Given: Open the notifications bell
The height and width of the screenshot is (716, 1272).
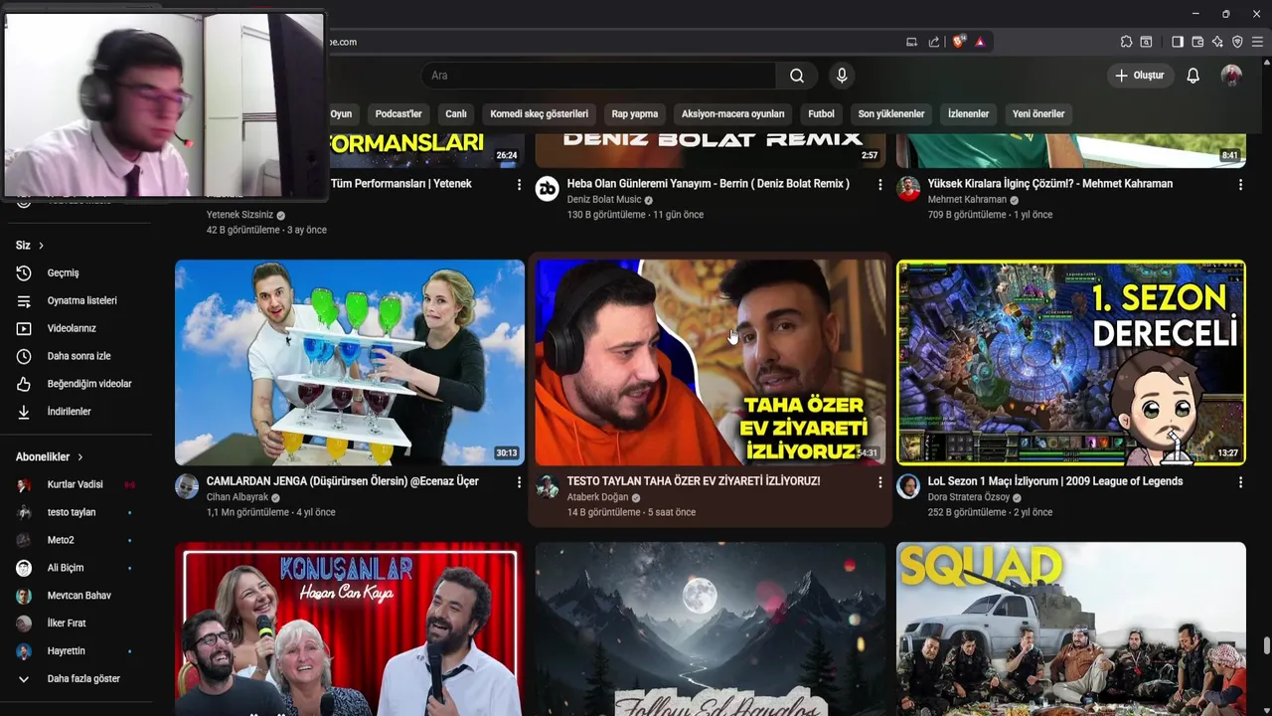Looking at the screenshot, I should click(1193, 76).
